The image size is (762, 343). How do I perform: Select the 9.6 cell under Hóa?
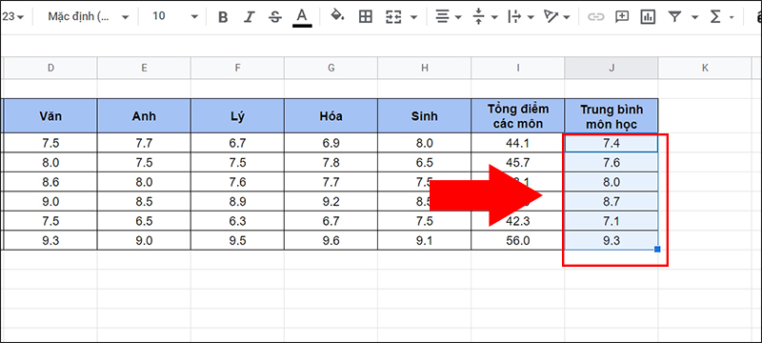click(x=331, y=240)
